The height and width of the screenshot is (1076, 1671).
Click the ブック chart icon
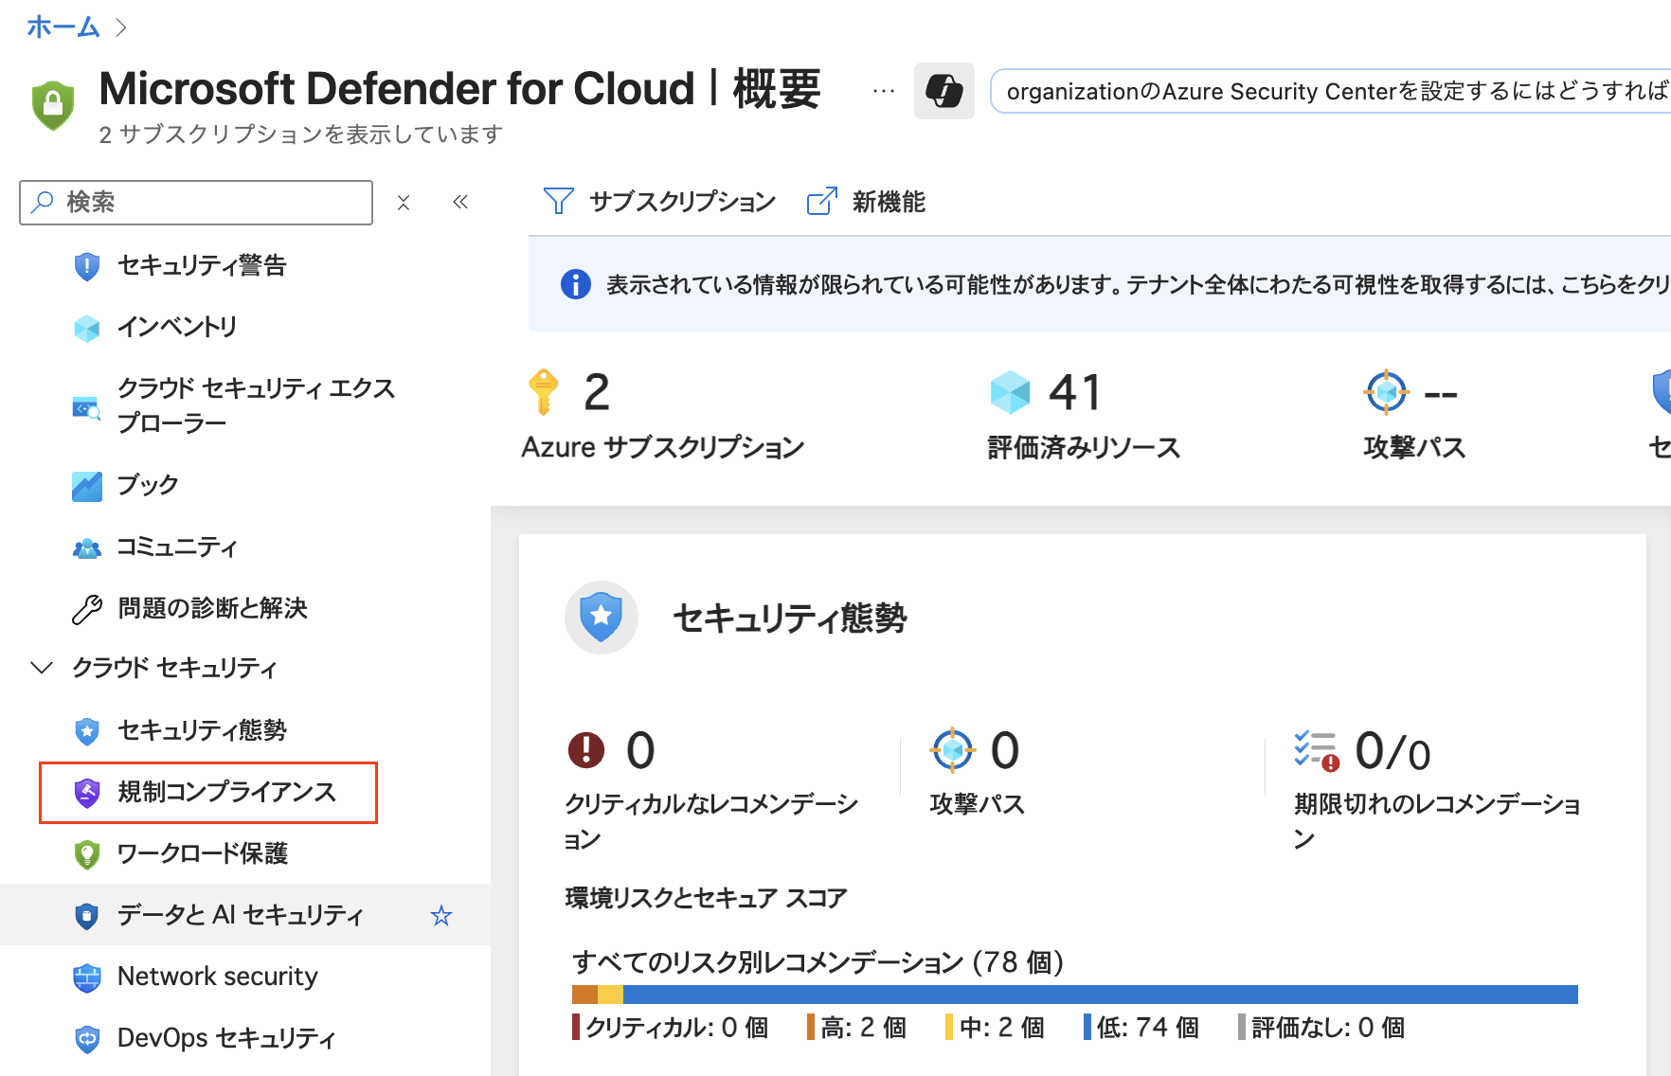pos(87,486)
